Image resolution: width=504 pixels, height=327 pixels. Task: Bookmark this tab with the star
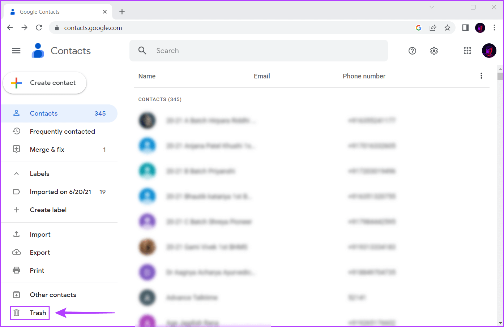click(447, 28)
